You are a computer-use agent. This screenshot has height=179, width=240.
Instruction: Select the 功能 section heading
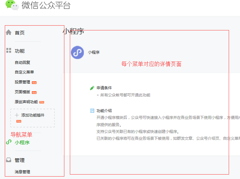(20, 51)
